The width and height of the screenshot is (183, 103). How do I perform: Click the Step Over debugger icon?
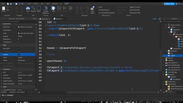click(82, 8)
